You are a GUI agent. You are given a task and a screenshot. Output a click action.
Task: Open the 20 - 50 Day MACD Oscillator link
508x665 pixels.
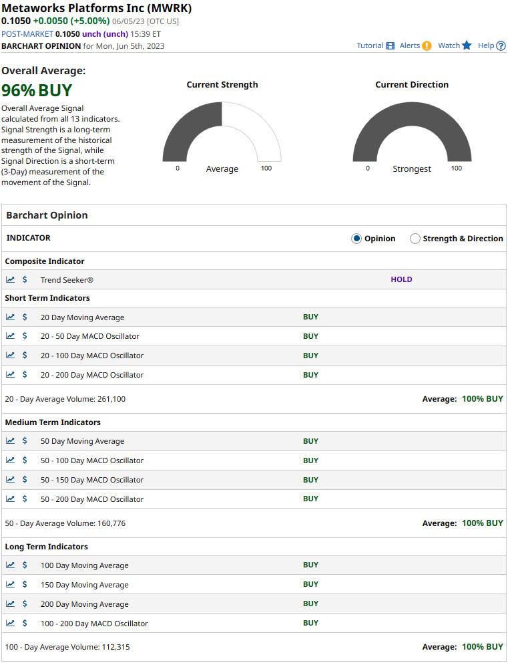click(89, 336)
